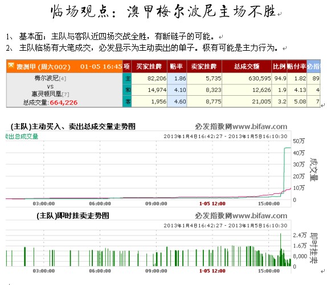Click the 赔付率 column header
Viewport: 327px width, 285px height.
(297, 66)
